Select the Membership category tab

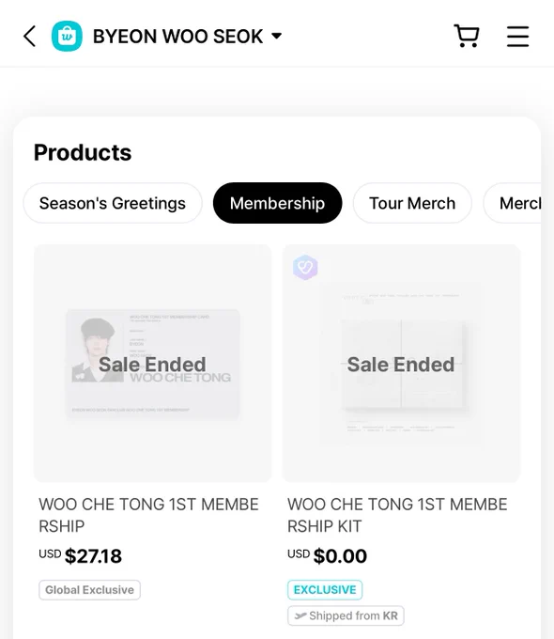point(277,203)
